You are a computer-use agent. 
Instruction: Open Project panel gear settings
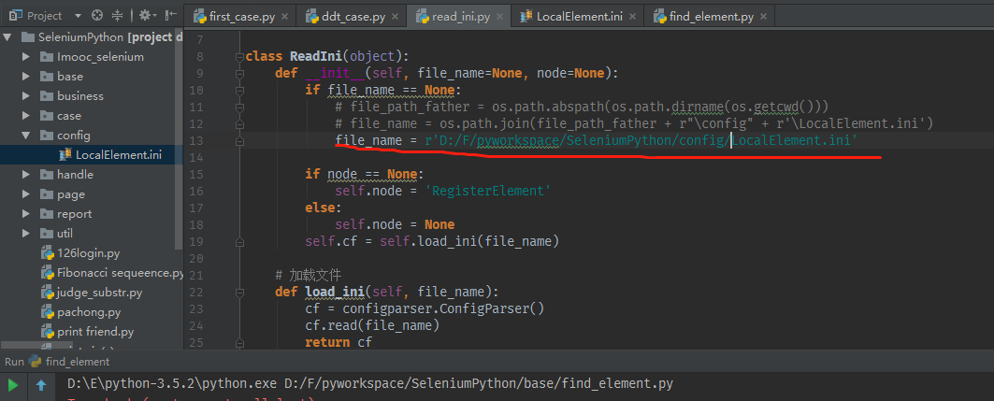pyautogui.click(x=148, y=16)
